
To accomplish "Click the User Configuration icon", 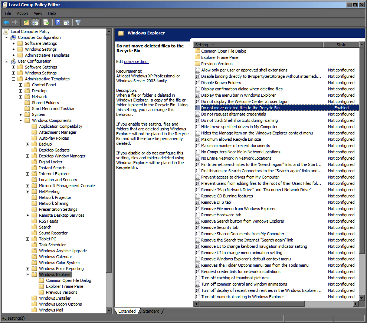I will click(13, 61).
